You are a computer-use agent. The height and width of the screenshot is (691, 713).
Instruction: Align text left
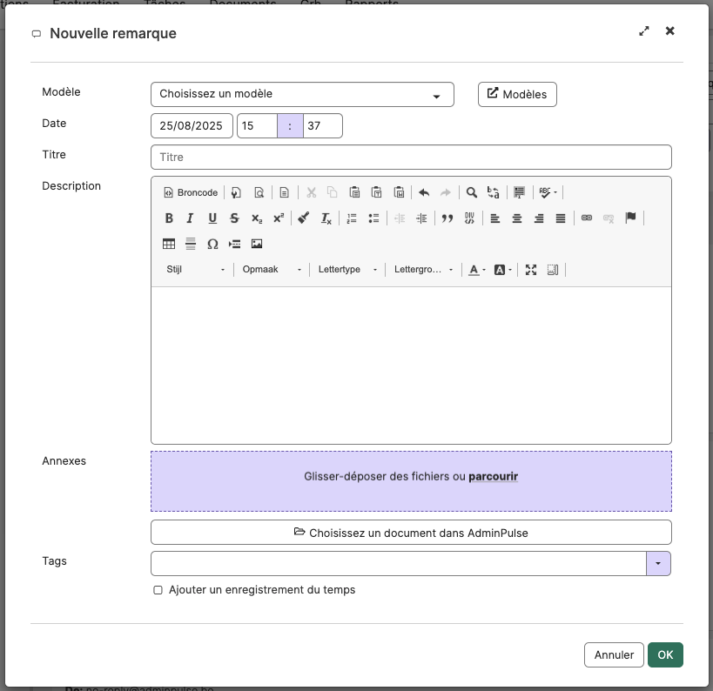pos(495,218)
